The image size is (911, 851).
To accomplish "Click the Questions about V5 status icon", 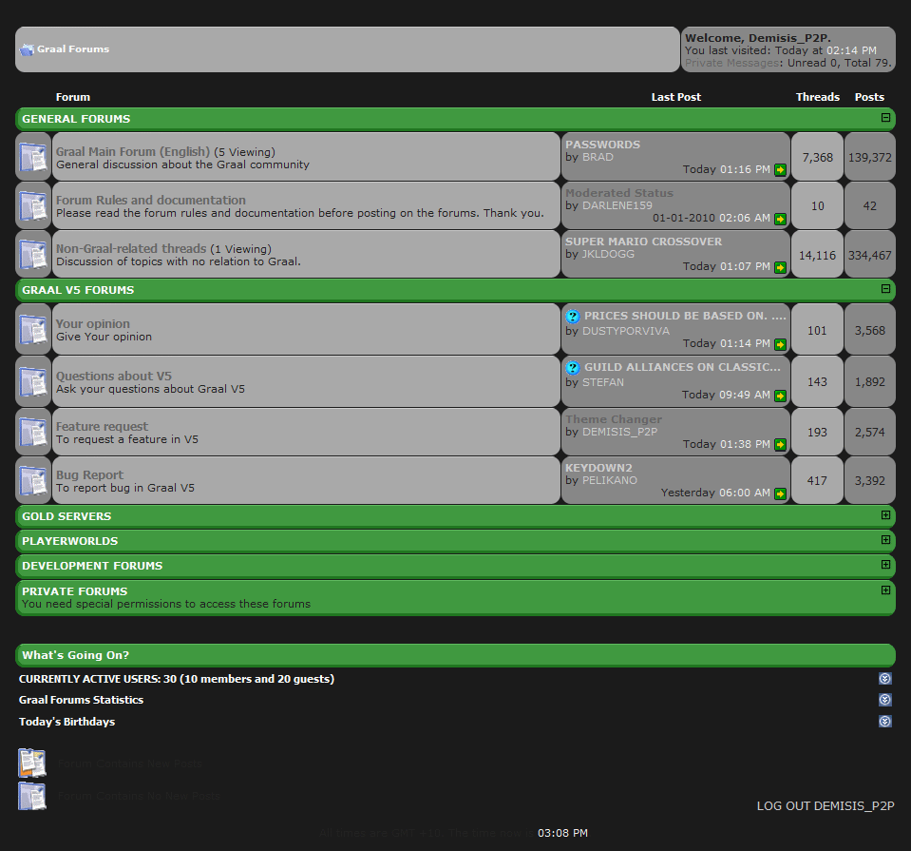I will [x=33, y=381].
